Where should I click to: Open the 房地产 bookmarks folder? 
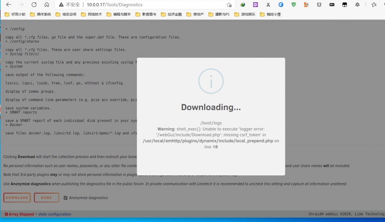pyautogui.click(x=195, y=14)
